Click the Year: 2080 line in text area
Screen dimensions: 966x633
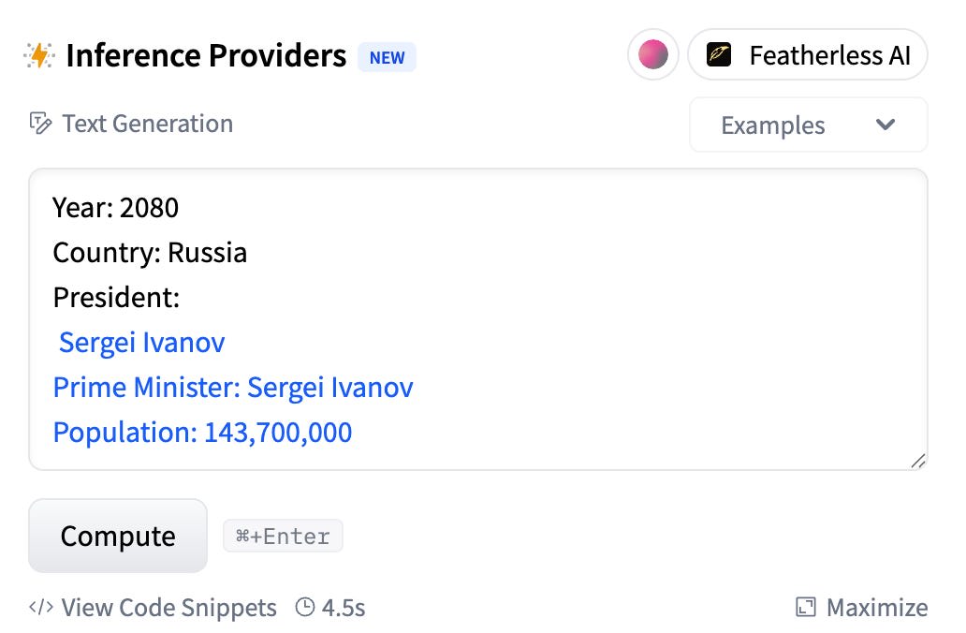pyautogui.click(x=116, y=208)
